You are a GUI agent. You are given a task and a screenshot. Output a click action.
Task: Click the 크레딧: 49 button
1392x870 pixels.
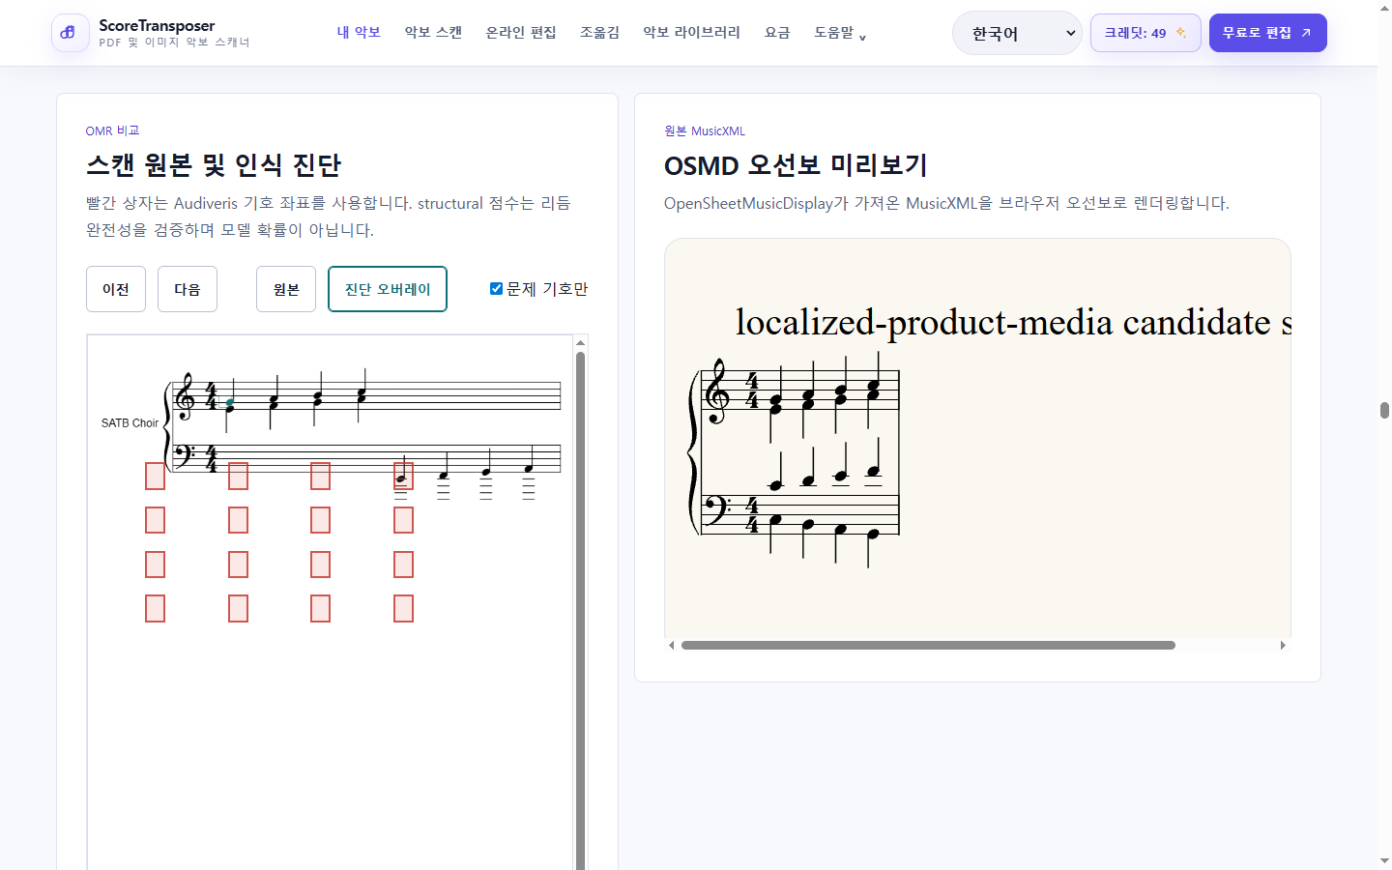click(1145, 33)
